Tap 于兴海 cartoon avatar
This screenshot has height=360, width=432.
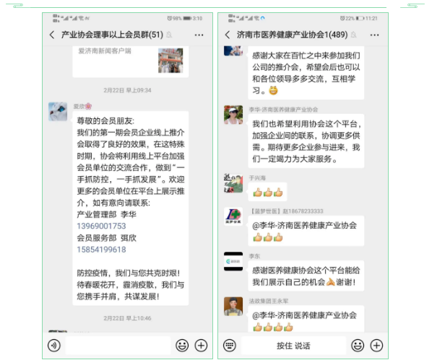233,183
